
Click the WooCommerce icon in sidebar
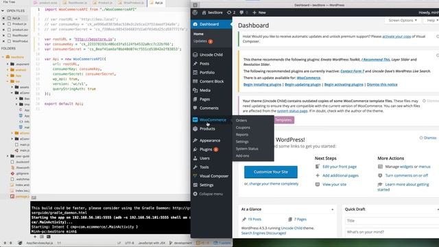click(x=195, y=120)
